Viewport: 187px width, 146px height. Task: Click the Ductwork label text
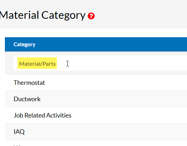[x=27, y=99]
